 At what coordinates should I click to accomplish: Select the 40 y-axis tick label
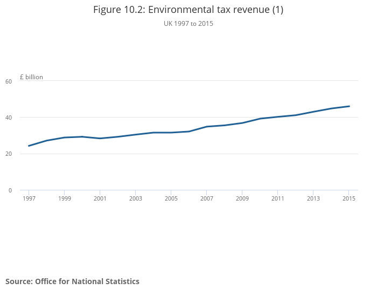[9, 118]
